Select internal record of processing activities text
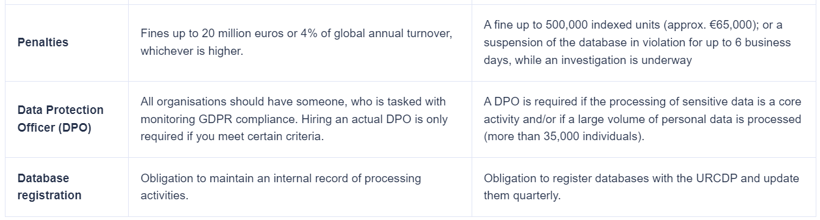Screen dimensions: 820x220 point(281,186)
